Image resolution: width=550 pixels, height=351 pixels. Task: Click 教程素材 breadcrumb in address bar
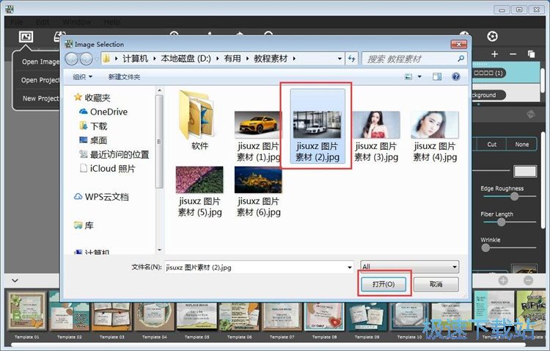click(271, 59)
